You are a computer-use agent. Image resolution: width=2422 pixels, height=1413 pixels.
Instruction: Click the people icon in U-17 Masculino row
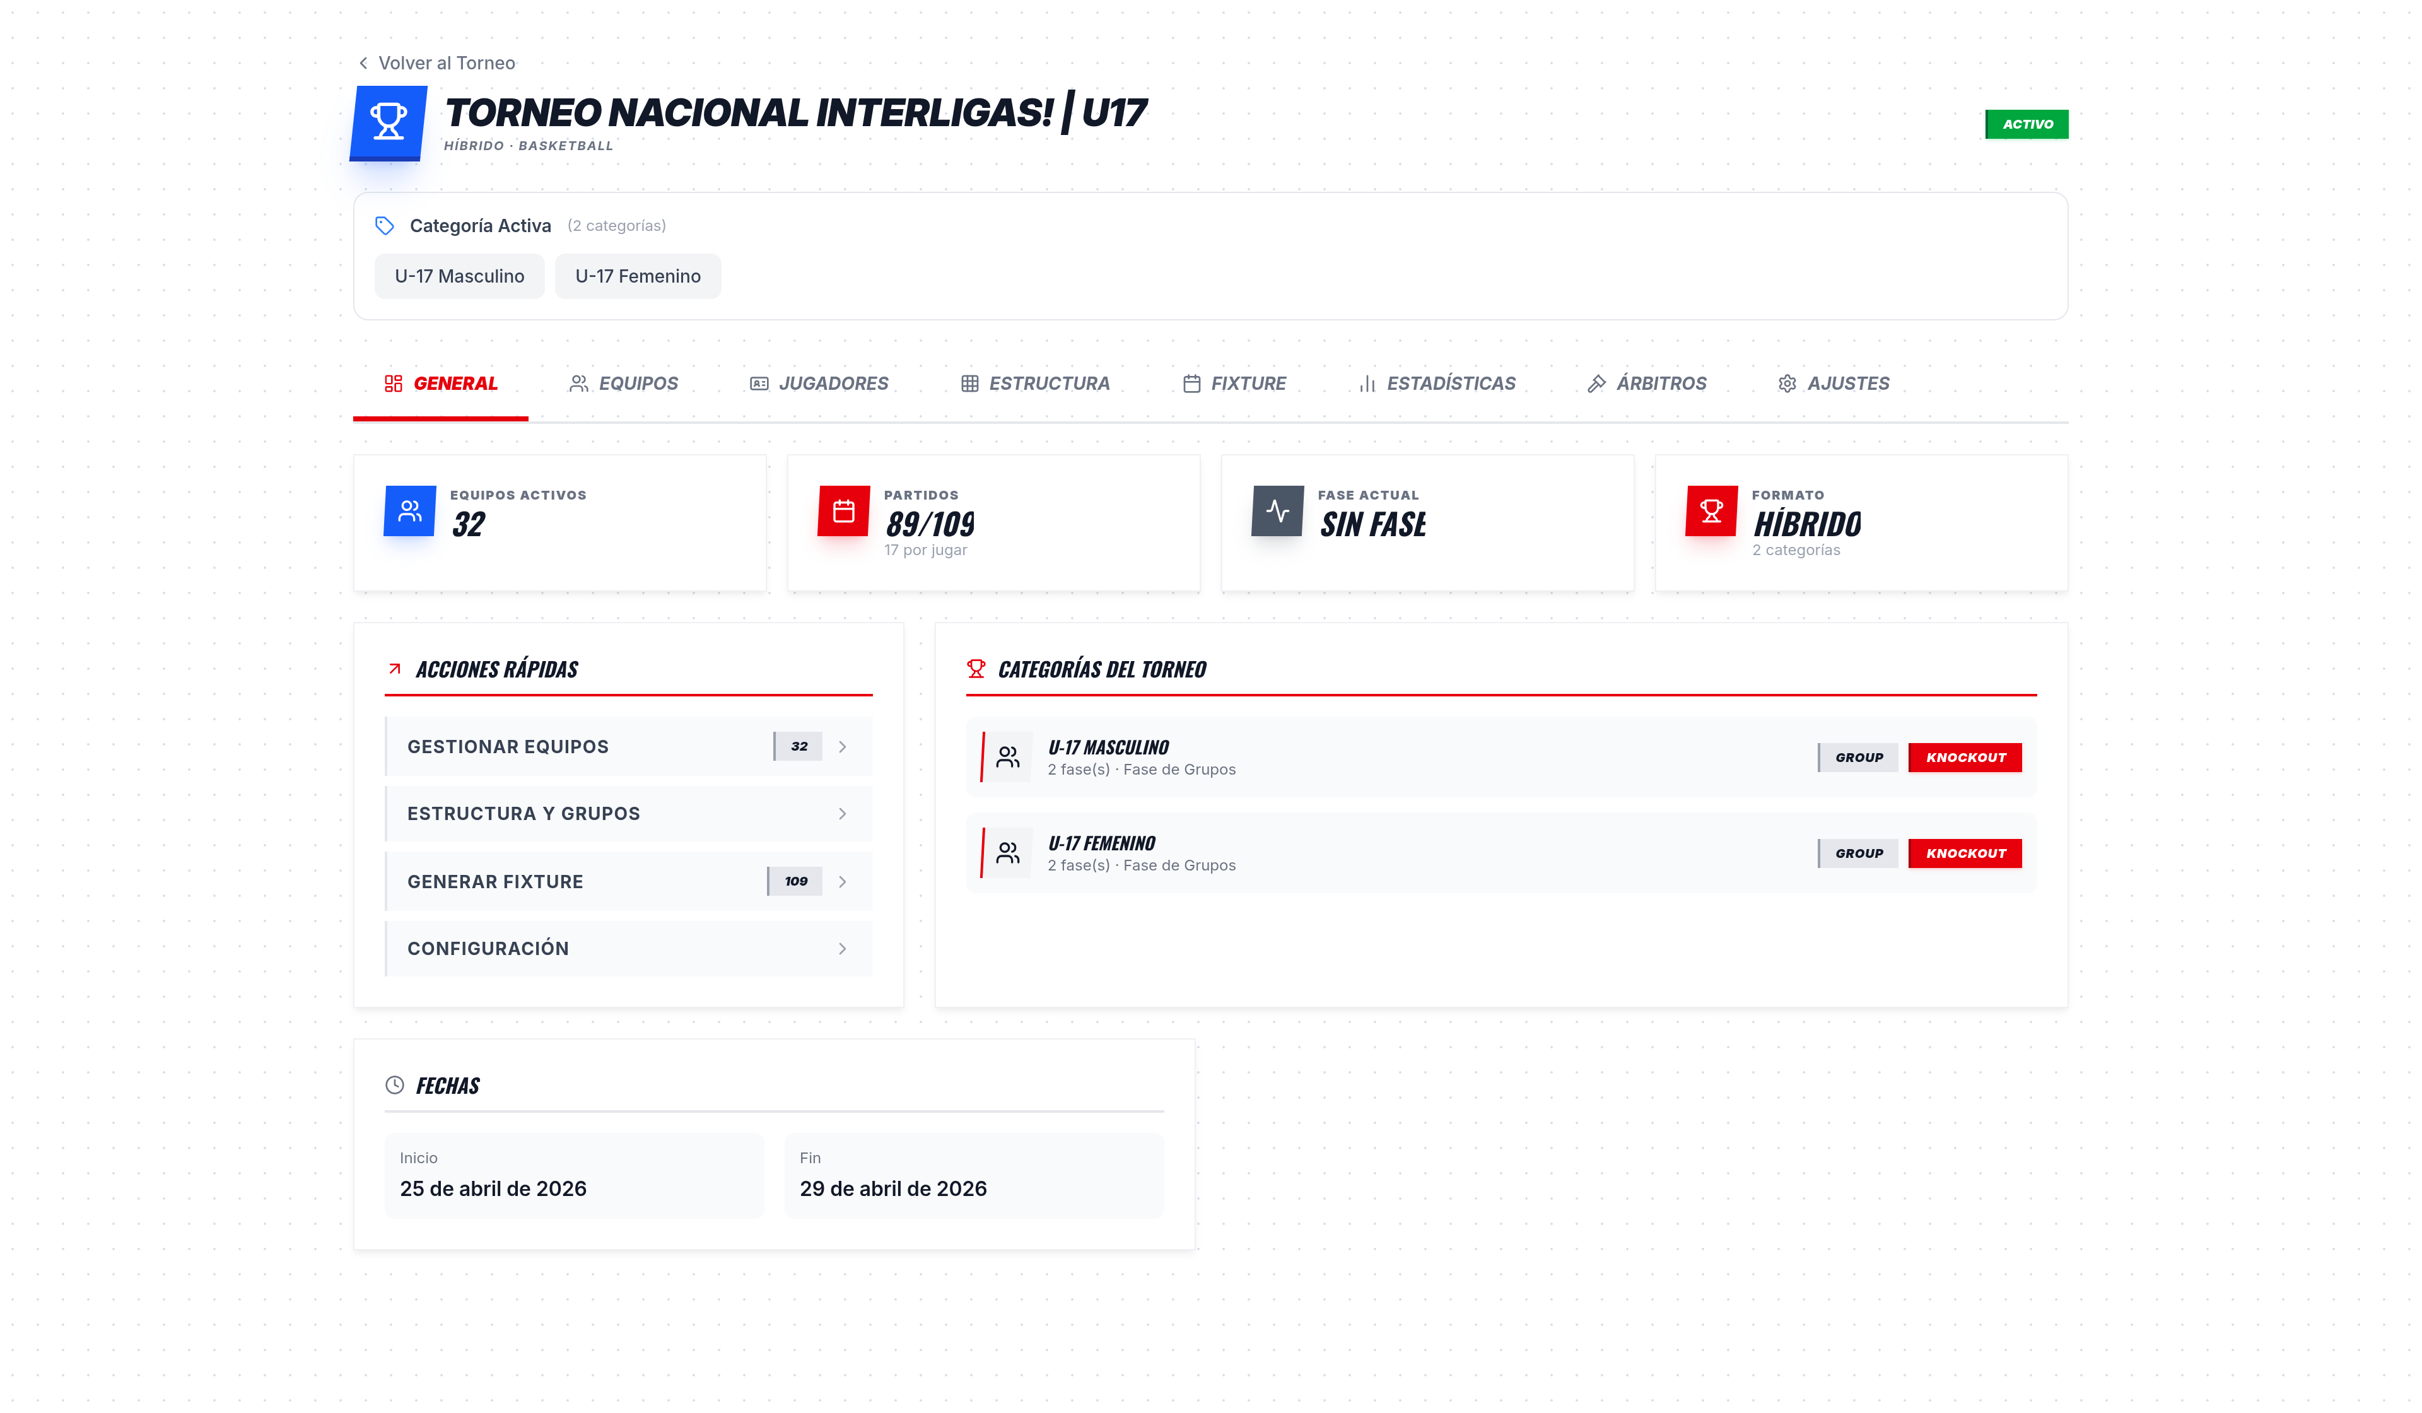pos(1008,758)
